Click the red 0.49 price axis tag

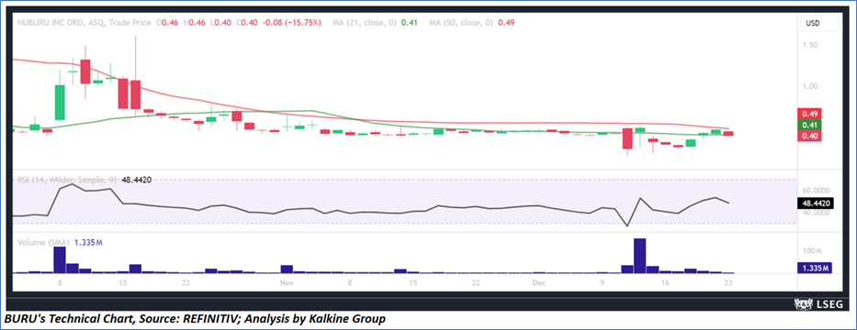[810, 114]
